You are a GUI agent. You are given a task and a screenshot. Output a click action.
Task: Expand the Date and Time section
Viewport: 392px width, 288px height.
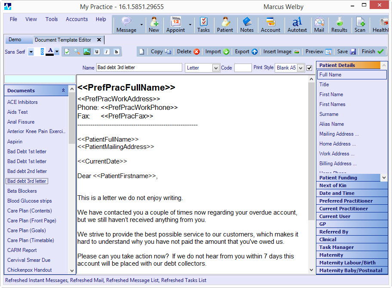[x=352, y=193]
